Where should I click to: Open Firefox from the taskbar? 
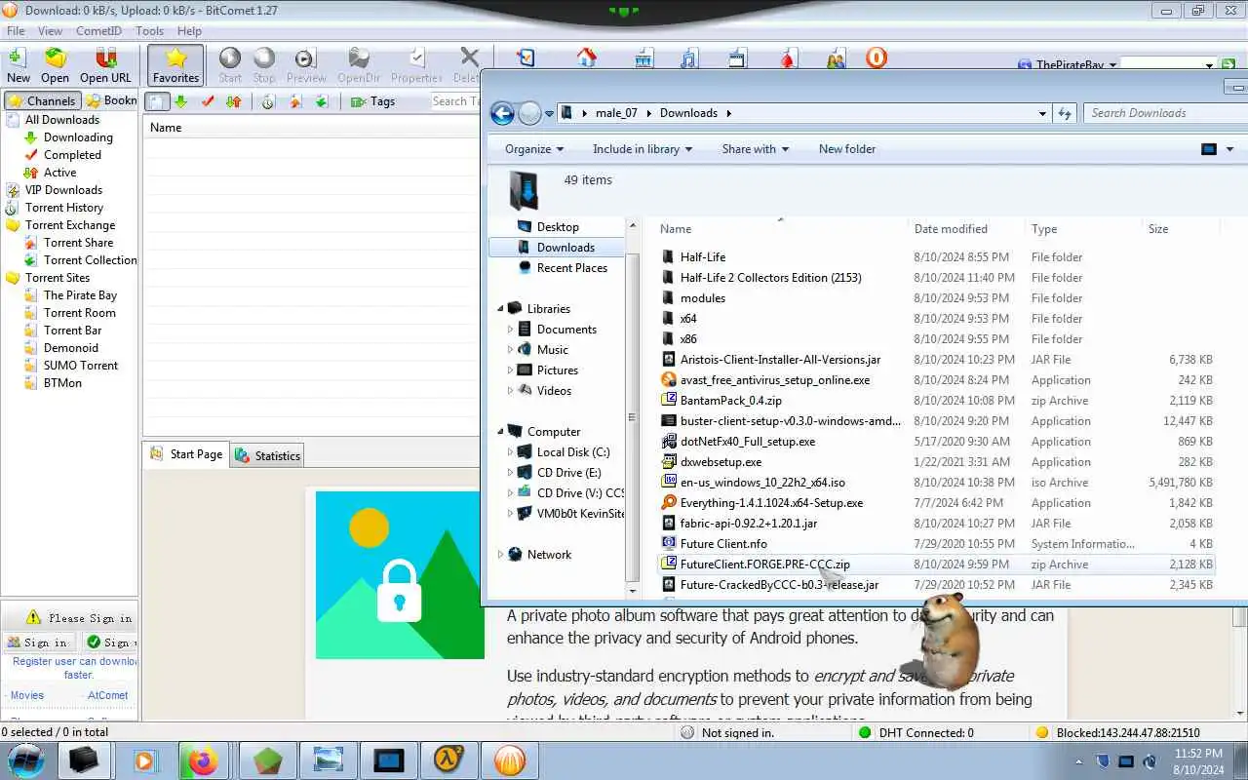pyautogui.click(x=203, y=760)
